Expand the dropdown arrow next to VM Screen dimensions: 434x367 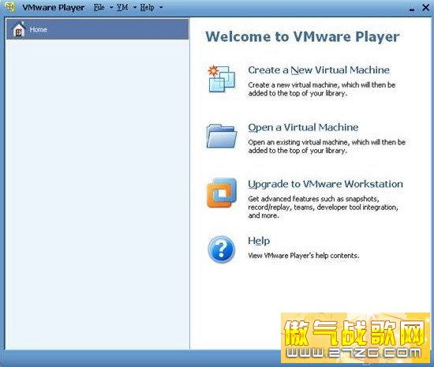click(x=135, y=7)
